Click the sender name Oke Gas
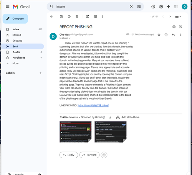192x175 pixels. pyautogui.click(x=65, y=34)
